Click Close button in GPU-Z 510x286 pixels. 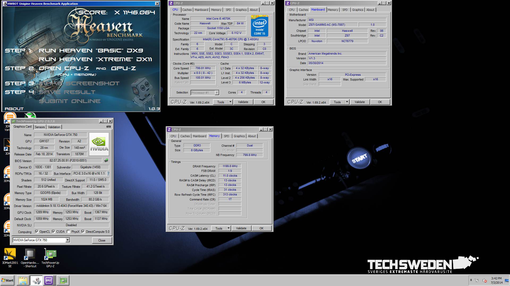click(x=102, y=240)
